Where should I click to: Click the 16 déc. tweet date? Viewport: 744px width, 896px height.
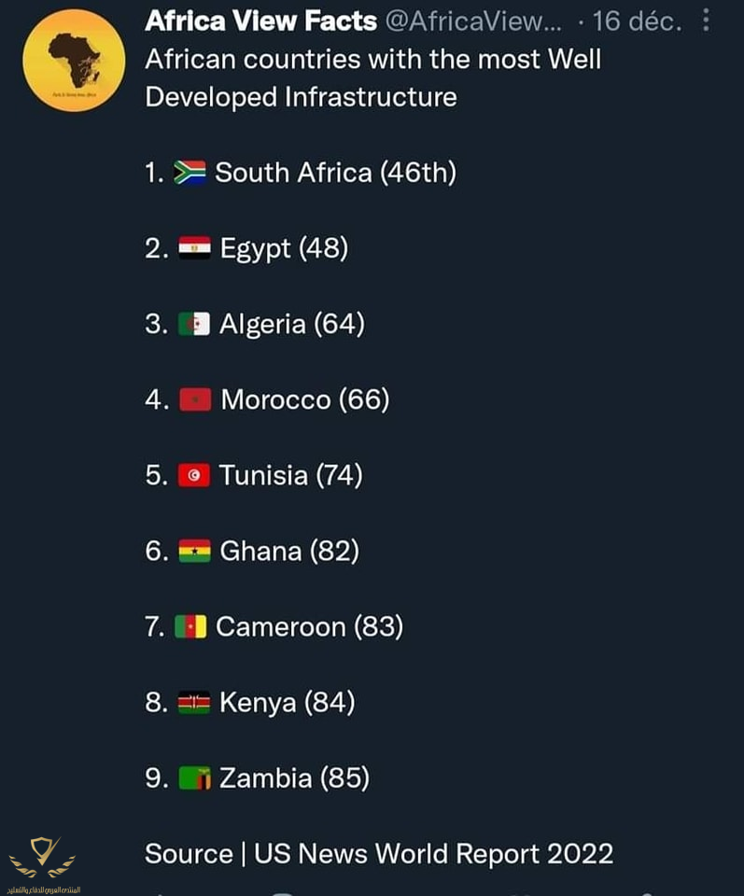(x=638, y=21)
